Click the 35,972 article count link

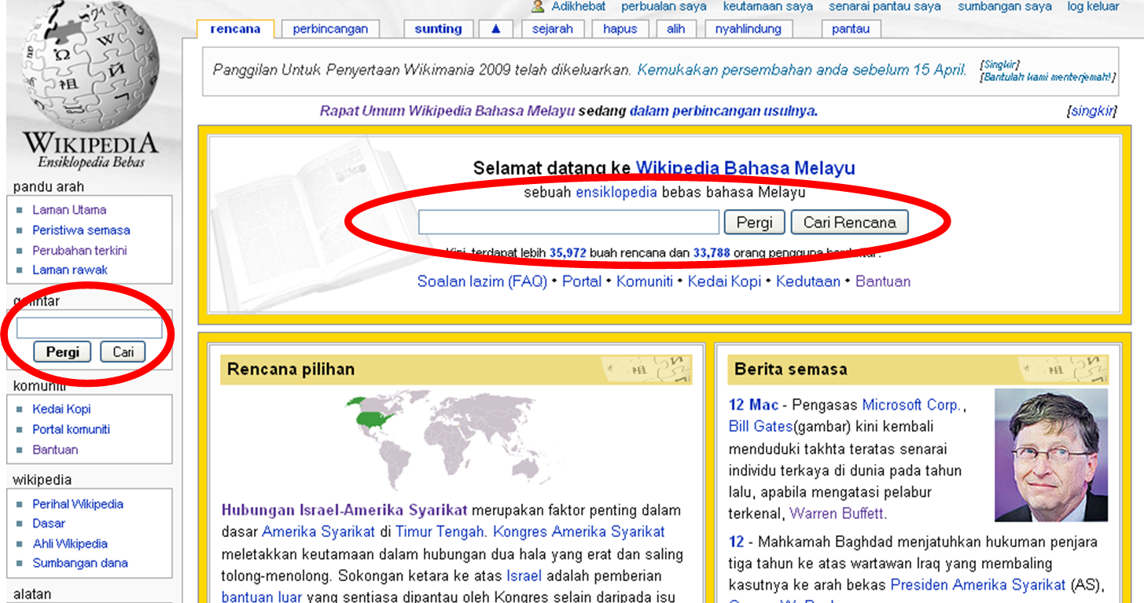(x=568, y=252)
